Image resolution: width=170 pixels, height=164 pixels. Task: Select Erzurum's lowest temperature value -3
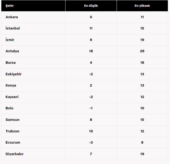pyautogui.click(x=91, y=143)
